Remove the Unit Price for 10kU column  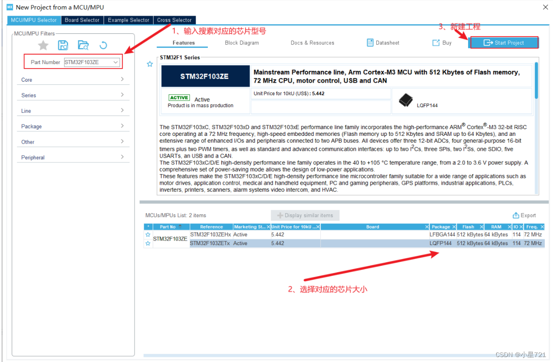tap(318, 227)
